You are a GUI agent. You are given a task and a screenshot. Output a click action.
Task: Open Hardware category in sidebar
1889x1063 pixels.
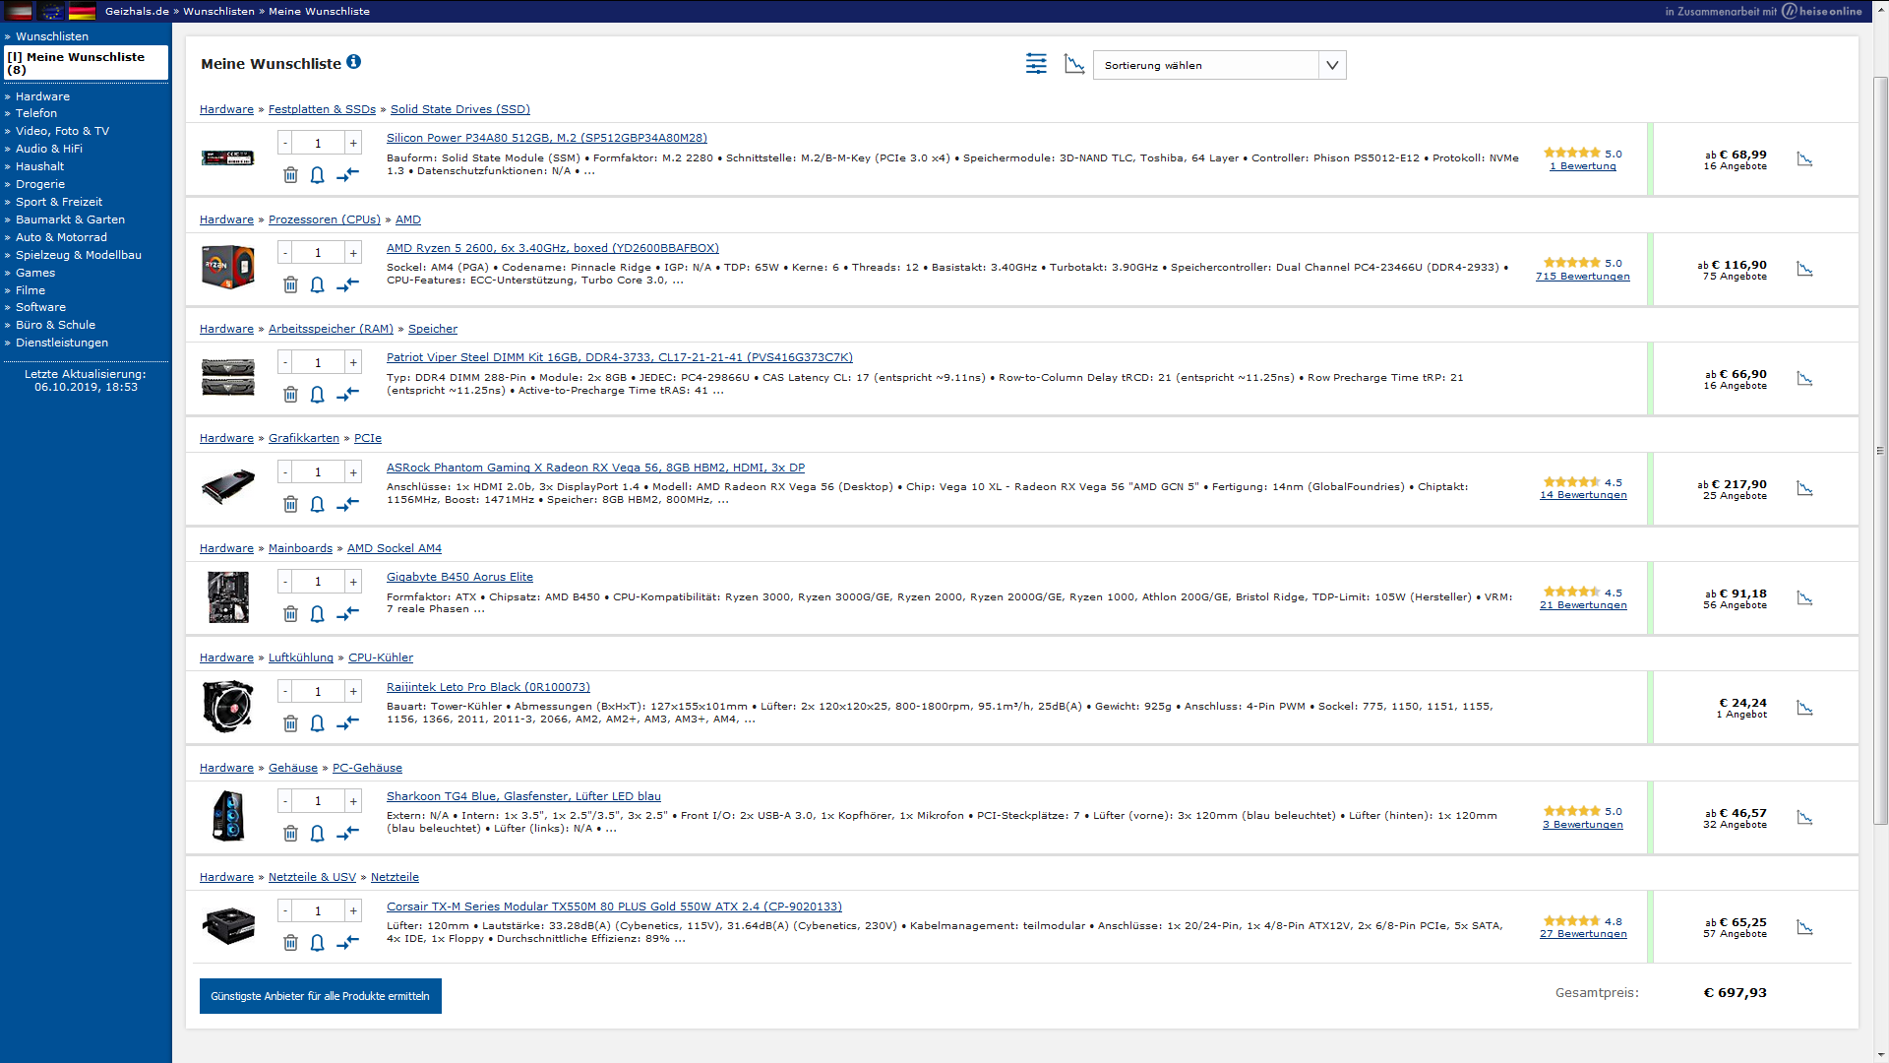[42, 96]
